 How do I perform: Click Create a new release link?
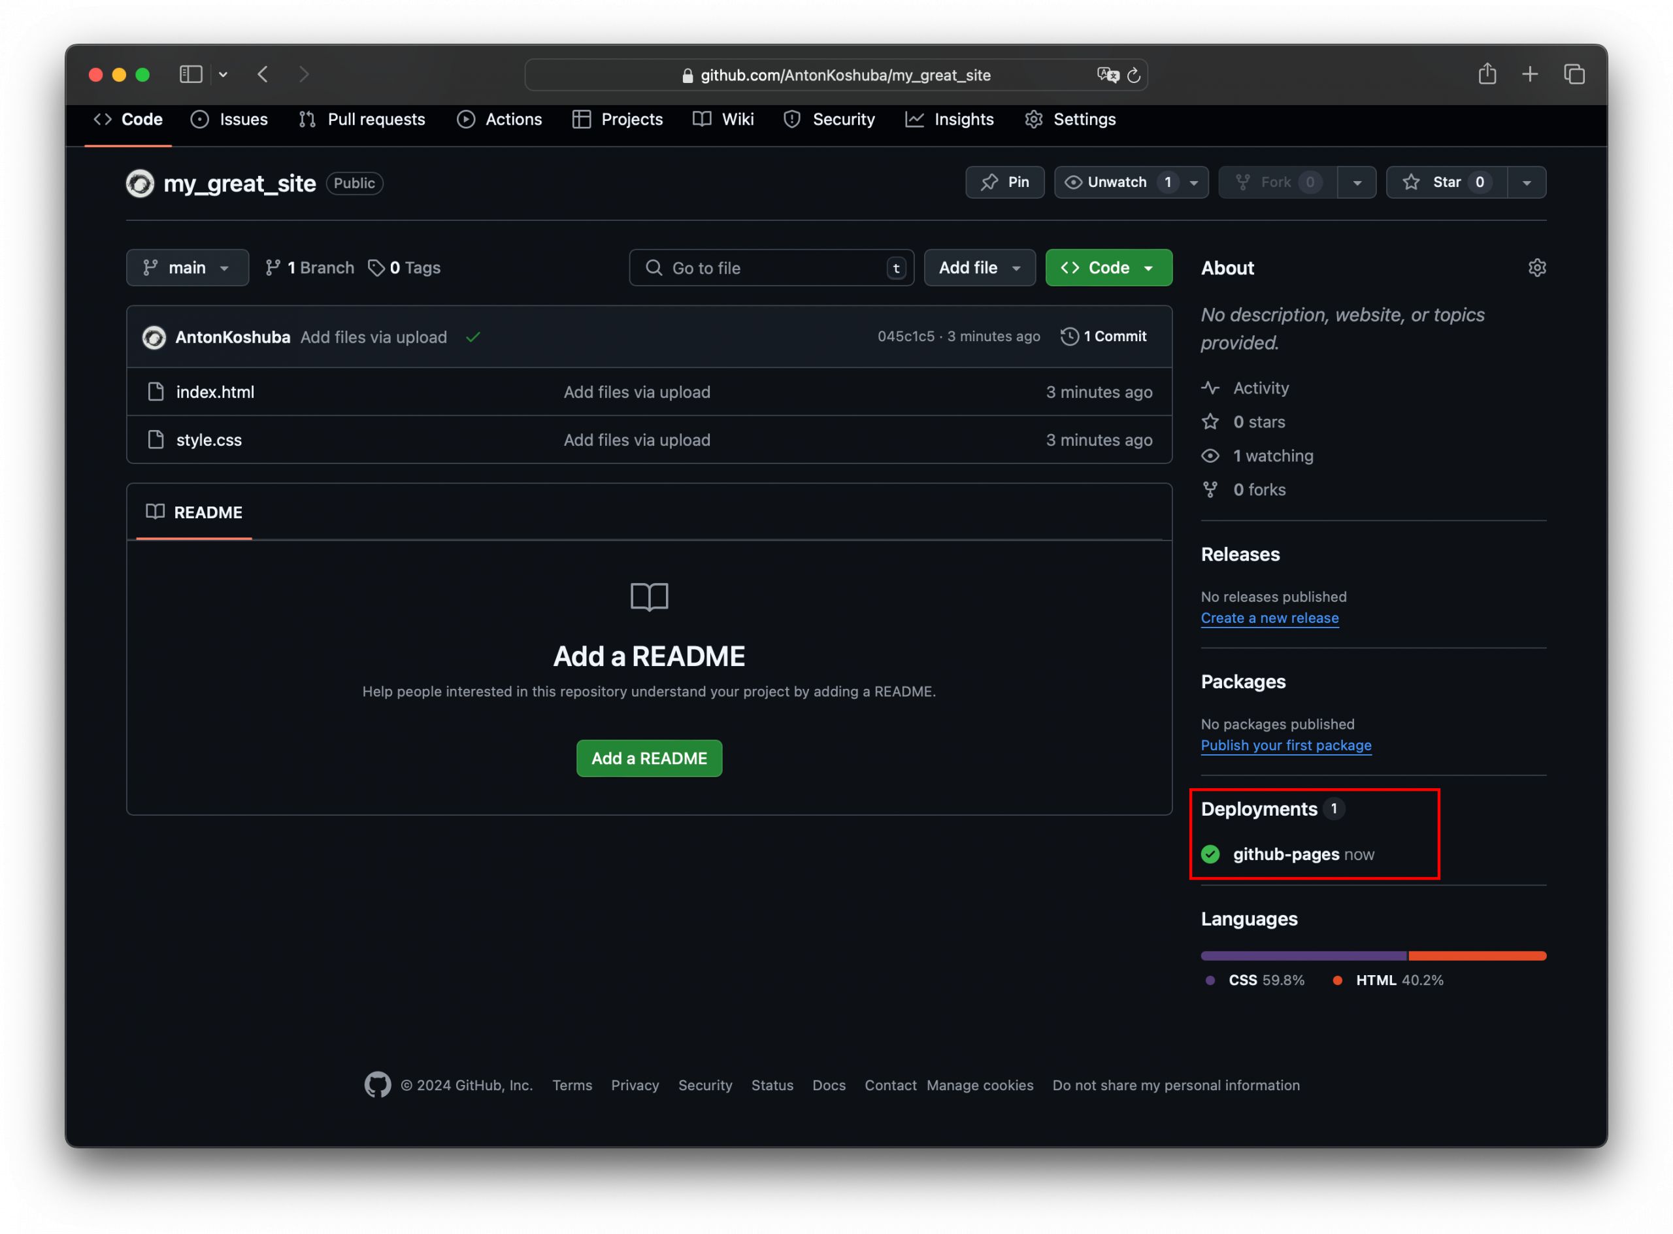1269,618
